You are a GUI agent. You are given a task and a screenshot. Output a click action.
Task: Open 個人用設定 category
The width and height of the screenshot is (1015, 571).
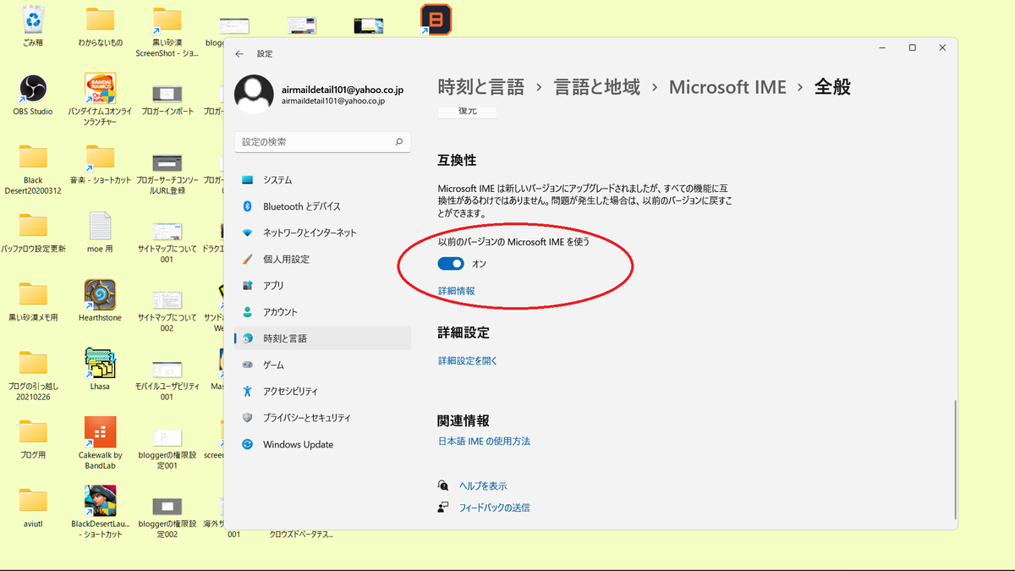tap(322, 259)
